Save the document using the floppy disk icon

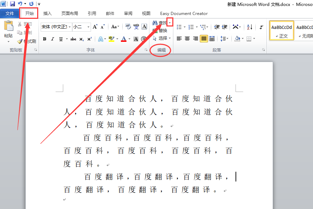13,4
